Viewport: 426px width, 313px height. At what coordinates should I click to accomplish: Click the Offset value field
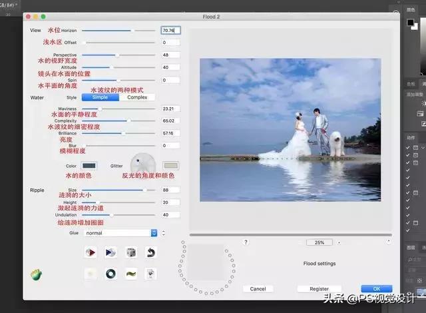click(x=170, y=43)
